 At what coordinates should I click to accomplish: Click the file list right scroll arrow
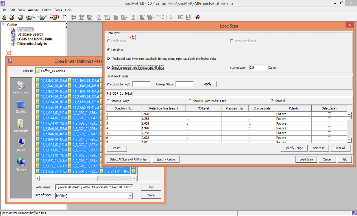[134, 179]
